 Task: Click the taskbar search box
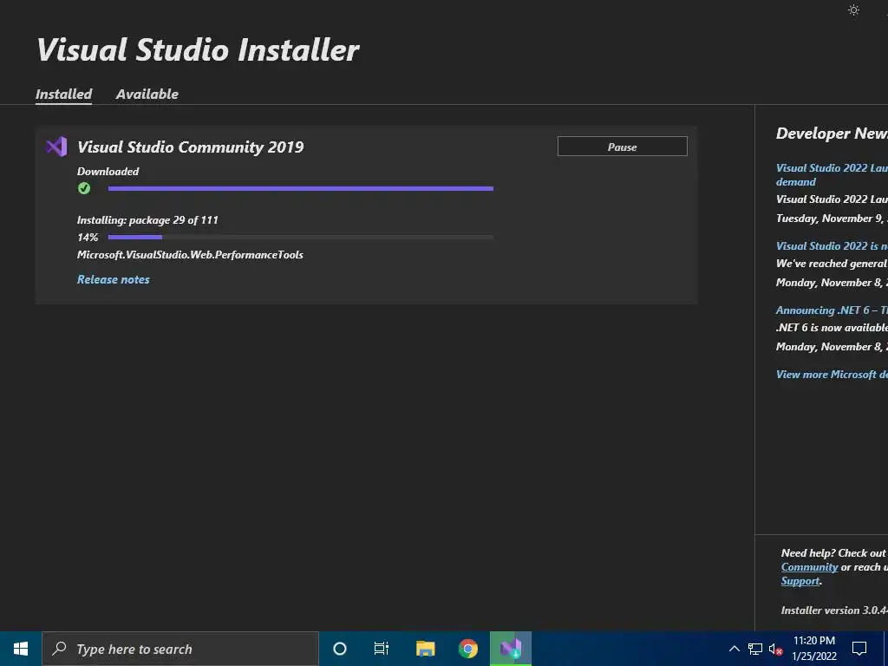tap(180, 649)
